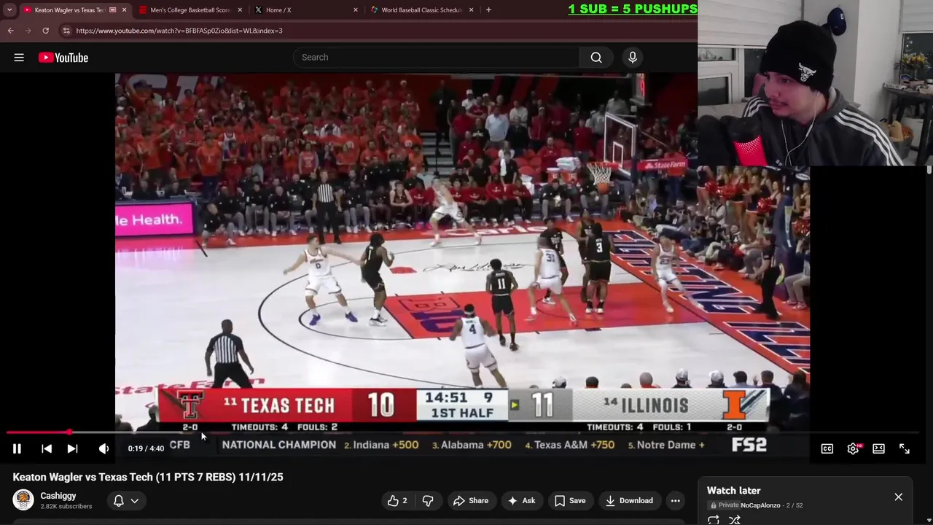
Task: Open the Cashiggy channel name link
Action: (x=58, y=496)
